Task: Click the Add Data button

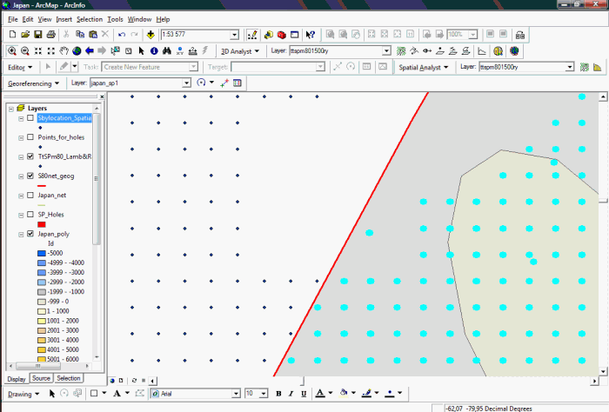Action: pyautogui.click(x=151, y=35)
